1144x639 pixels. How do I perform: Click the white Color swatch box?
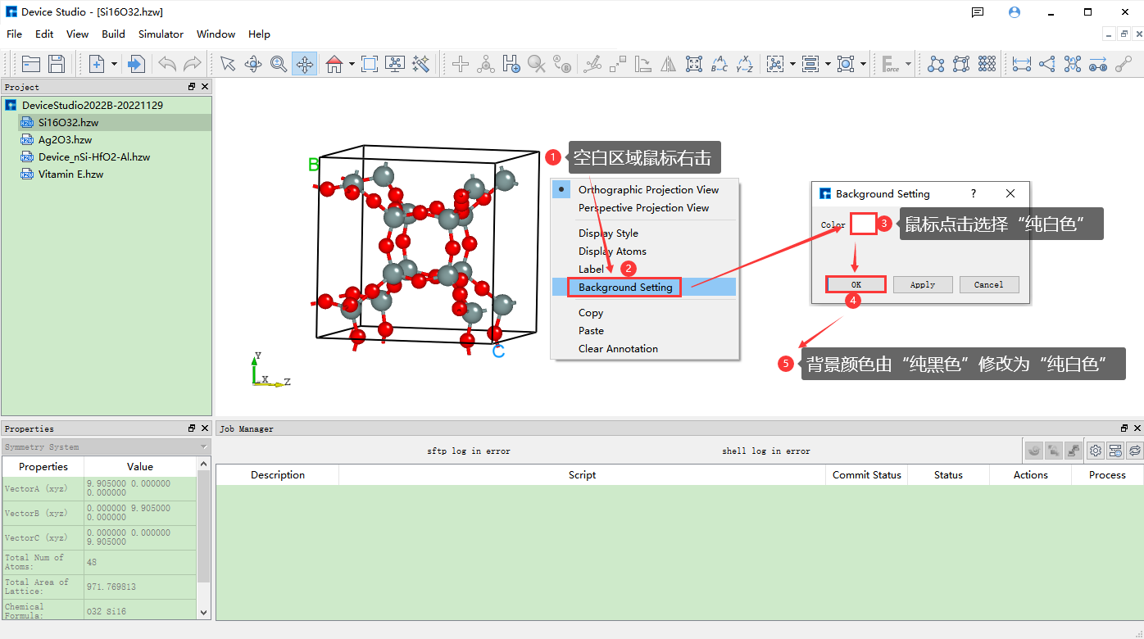tap(863, 224)
